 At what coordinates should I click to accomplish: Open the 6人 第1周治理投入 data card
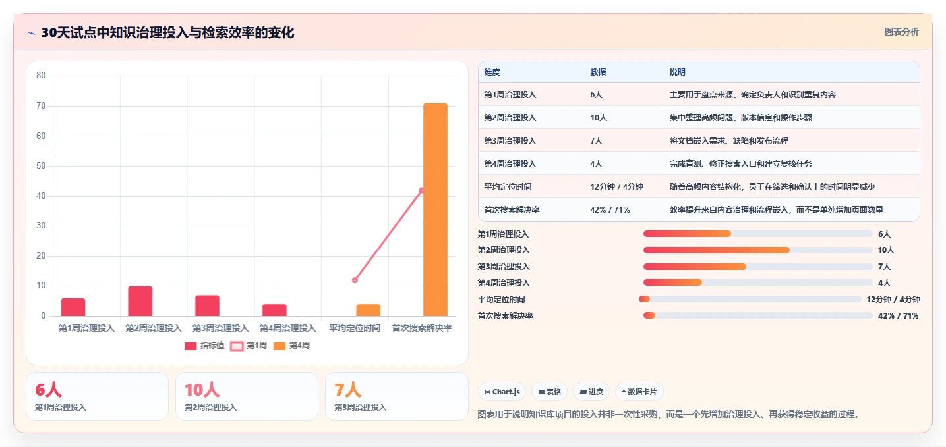[98, 396]
